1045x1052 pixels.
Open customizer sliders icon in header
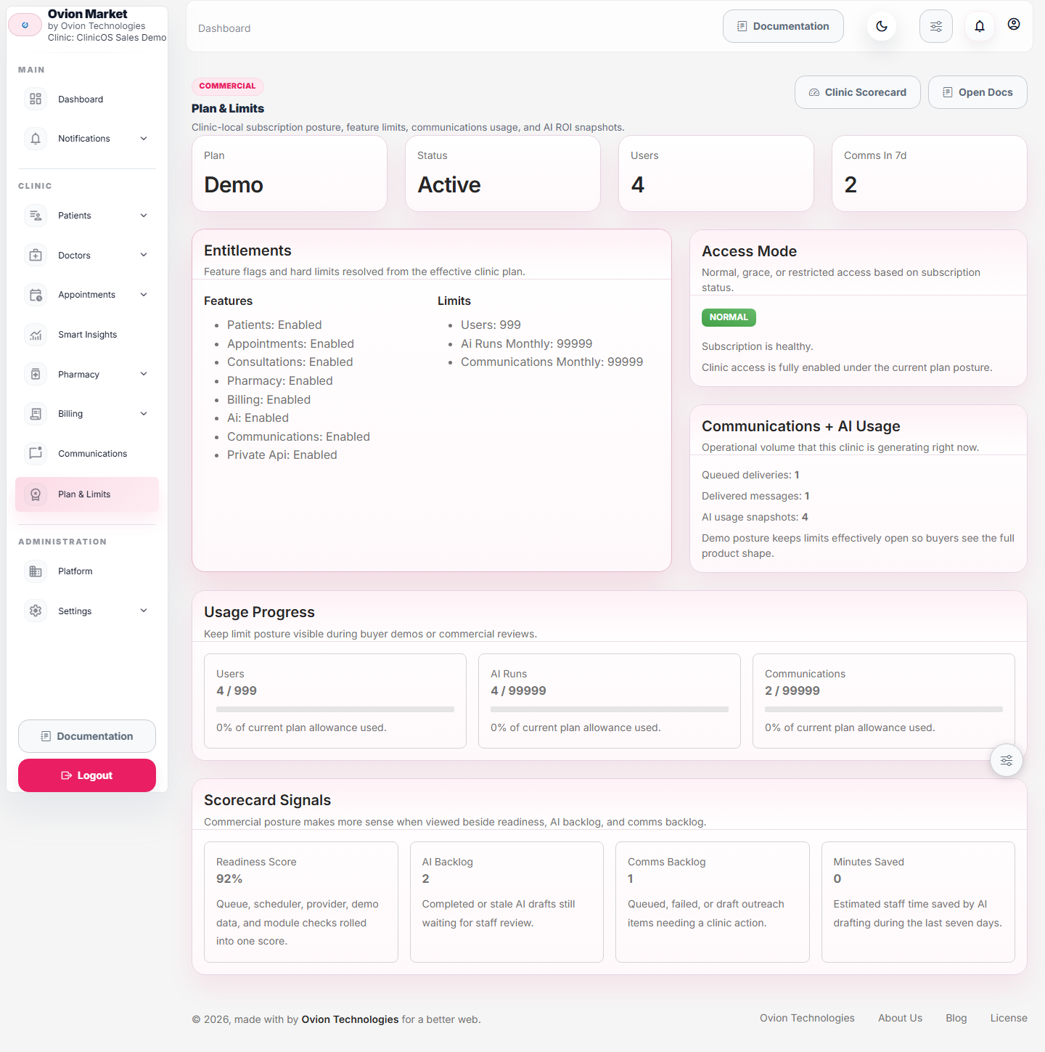(936, 26)
